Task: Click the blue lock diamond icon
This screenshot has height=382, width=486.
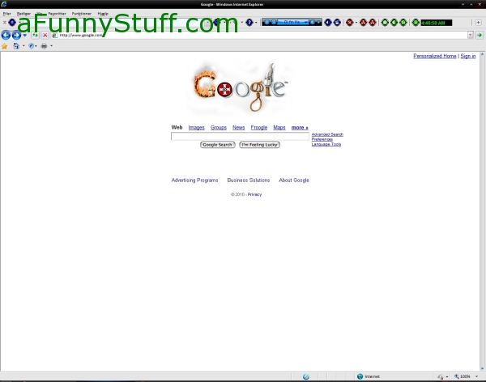Action: (x=337, y=23)
